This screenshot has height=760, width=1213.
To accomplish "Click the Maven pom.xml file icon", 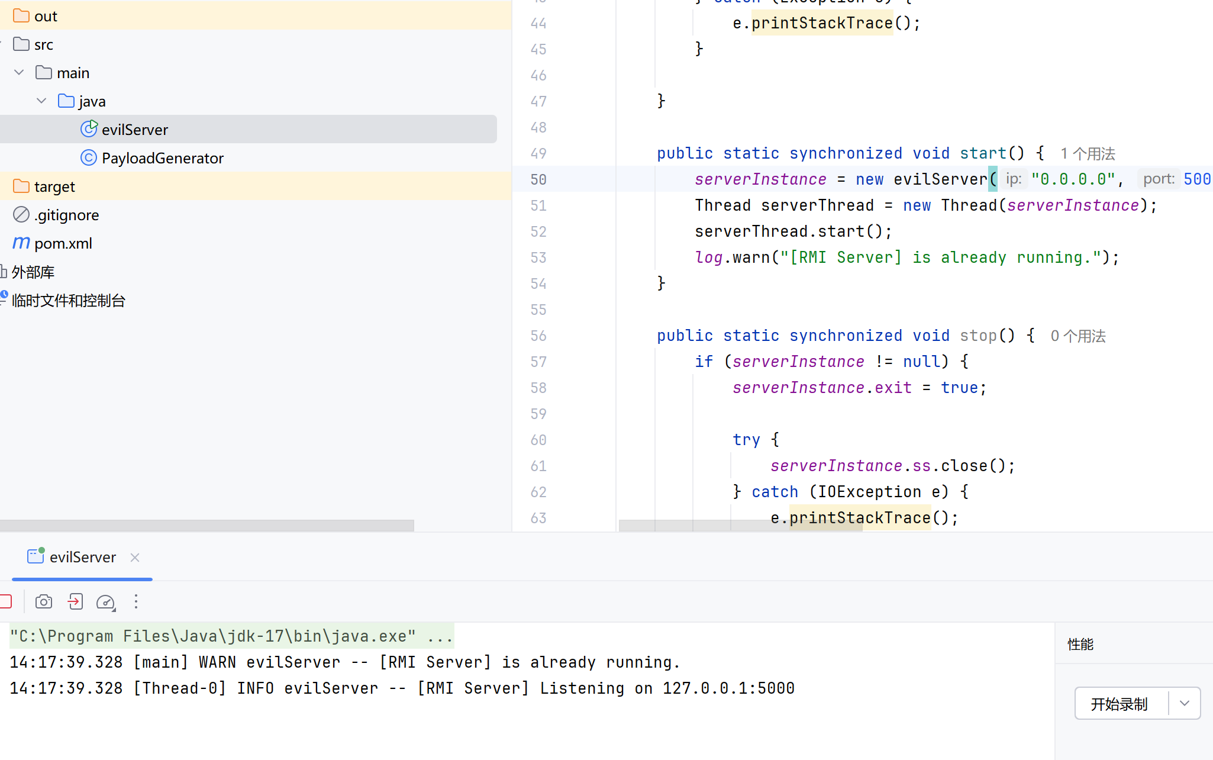I will pyautogui.click(x=21, y=243).
